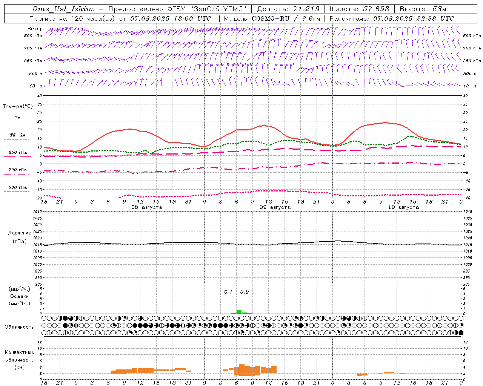Select the 500 гПа temperature legend entry
483x386 pixels.
coord(18,187)
